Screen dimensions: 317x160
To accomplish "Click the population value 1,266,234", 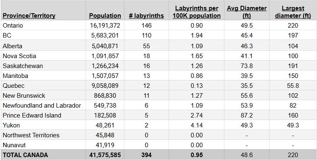I will click(105, 66).
